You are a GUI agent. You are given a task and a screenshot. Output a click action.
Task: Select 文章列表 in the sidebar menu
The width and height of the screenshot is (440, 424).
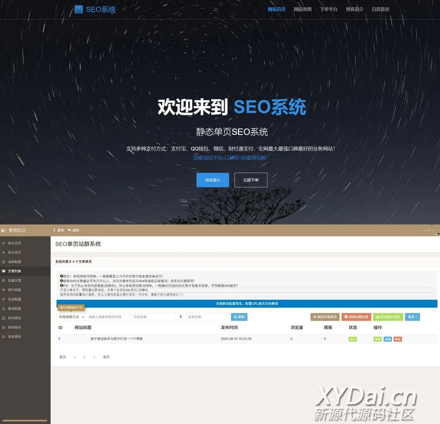coord(15,271)
